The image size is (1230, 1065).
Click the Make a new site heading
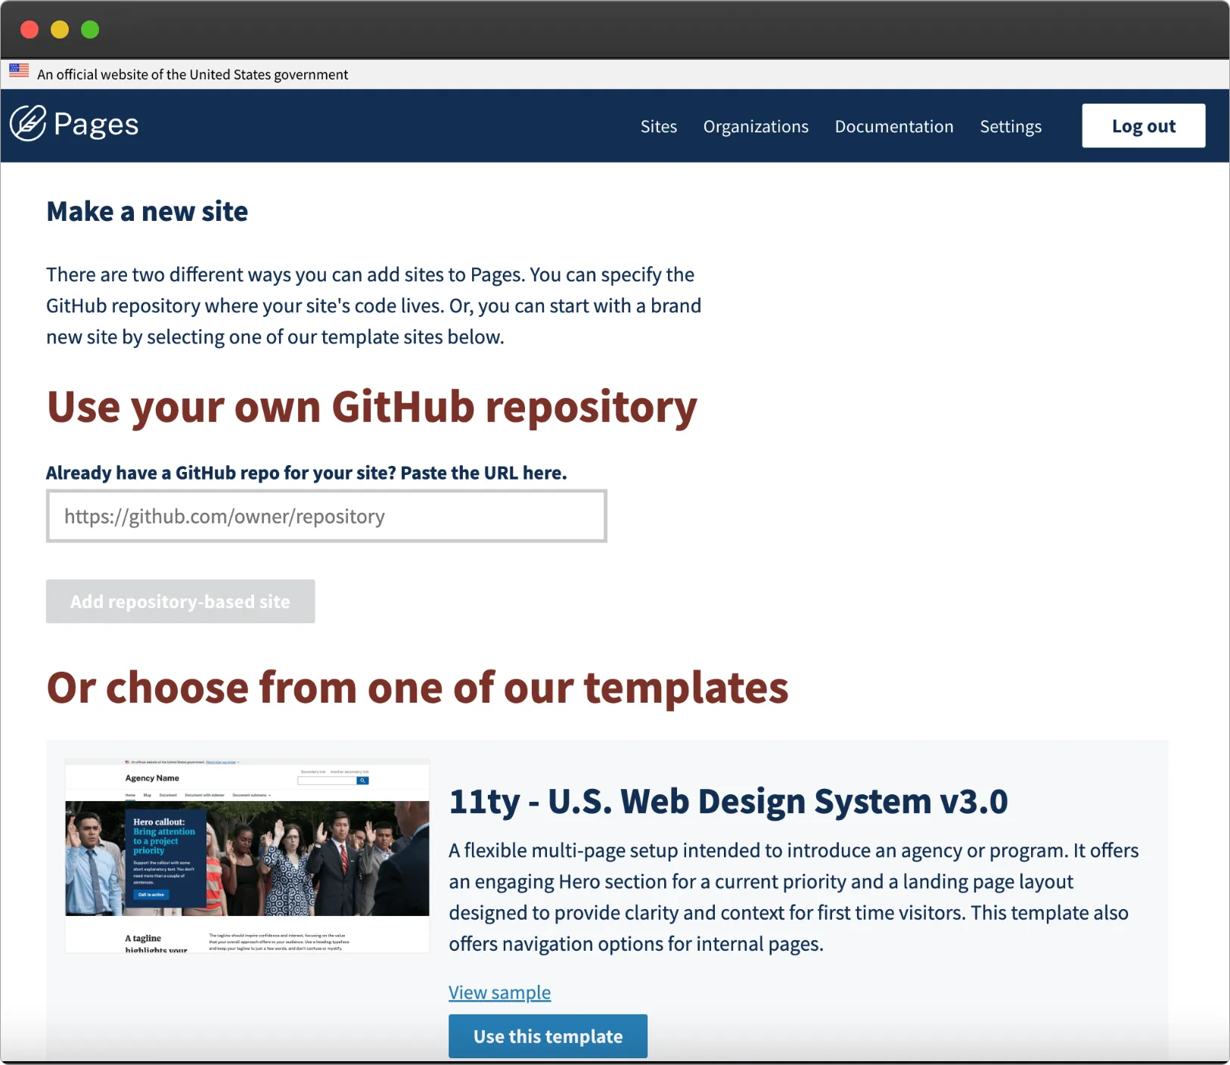click(147, 211)
